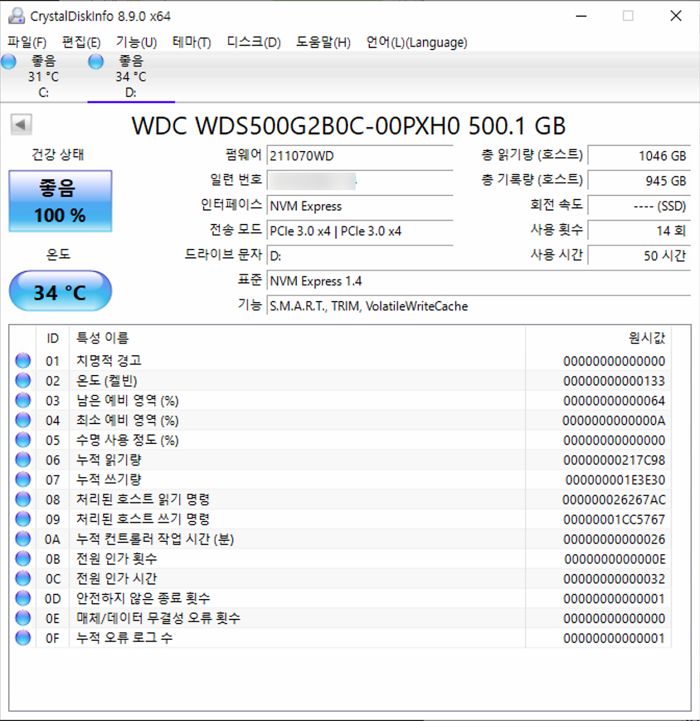Image resolution: width=700 pixels, height=721 pixels.
Task: Click the CrystalDiskInfo app icon in title bar
Action: 16,16
